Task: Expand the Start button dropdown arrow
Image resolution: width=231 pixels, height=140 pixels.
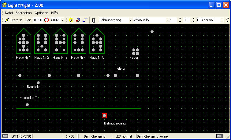Action: (x=20, y=20)
